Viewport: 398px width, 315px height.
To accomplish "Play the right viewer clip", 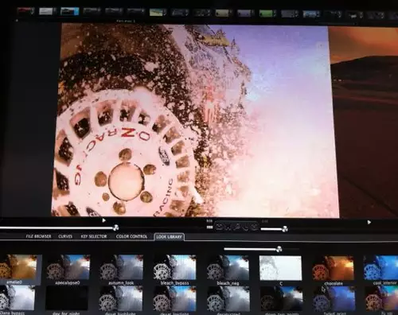I will [369, 222].
